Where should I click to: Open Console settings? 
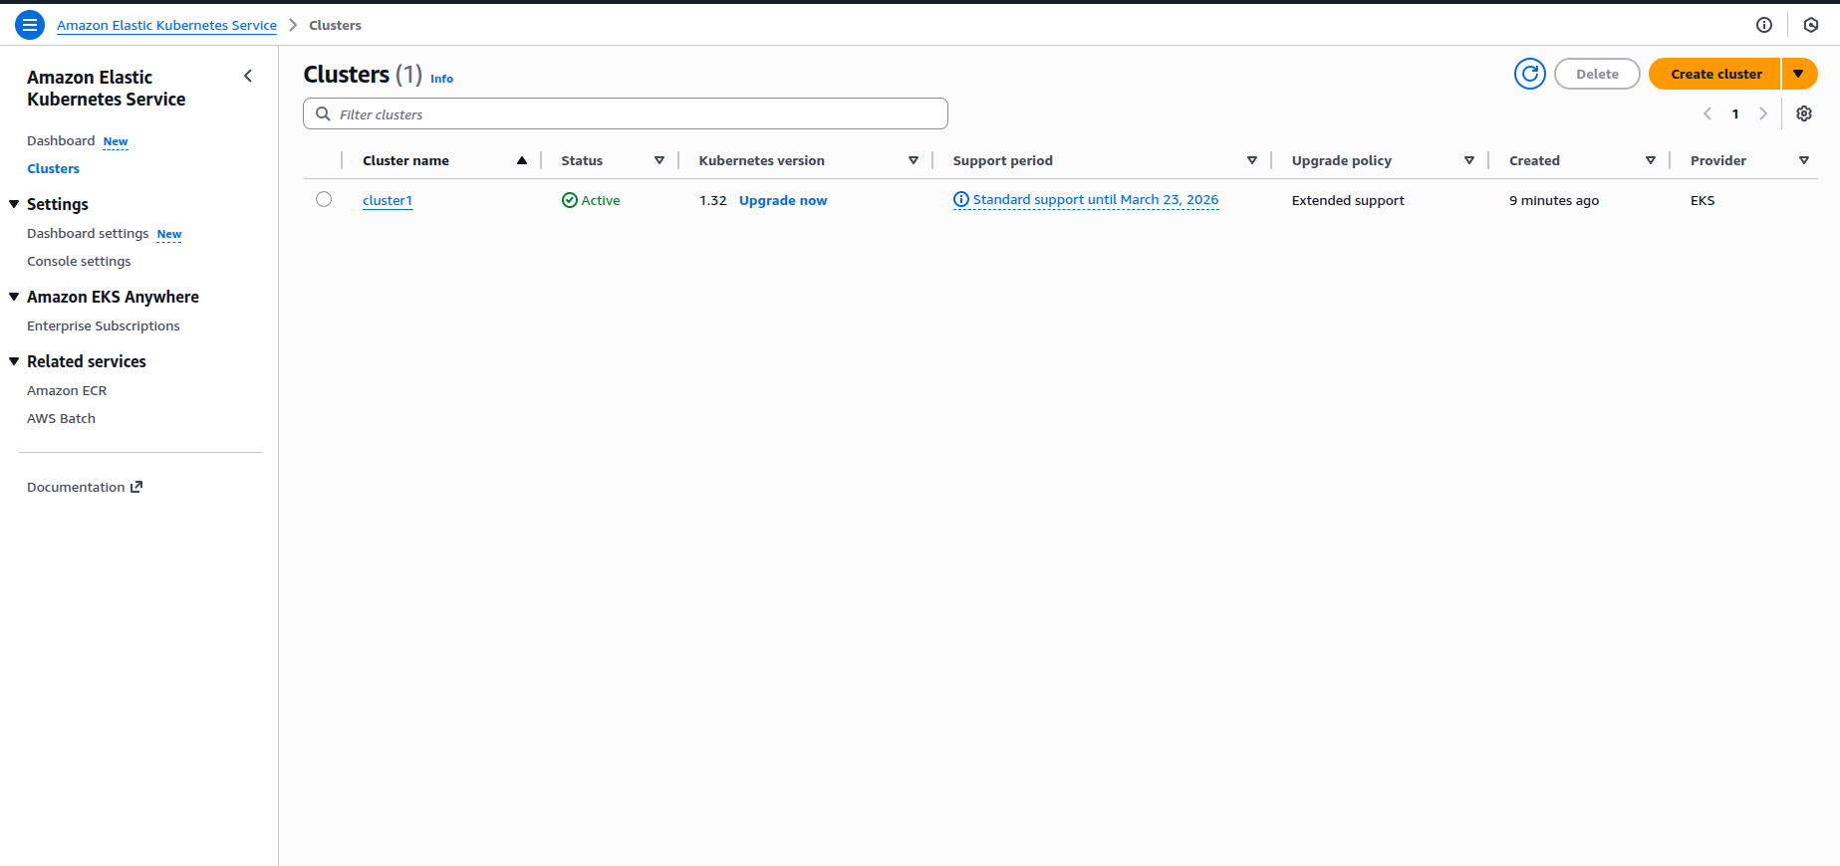tap(79, 261)
